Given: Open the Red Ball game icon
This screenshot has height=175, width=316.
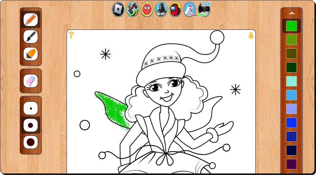Looking at the screenshot, I should (147, 9).
